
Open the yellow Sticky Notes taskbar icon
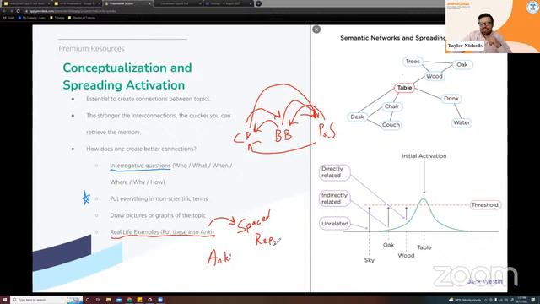(139, 300)
